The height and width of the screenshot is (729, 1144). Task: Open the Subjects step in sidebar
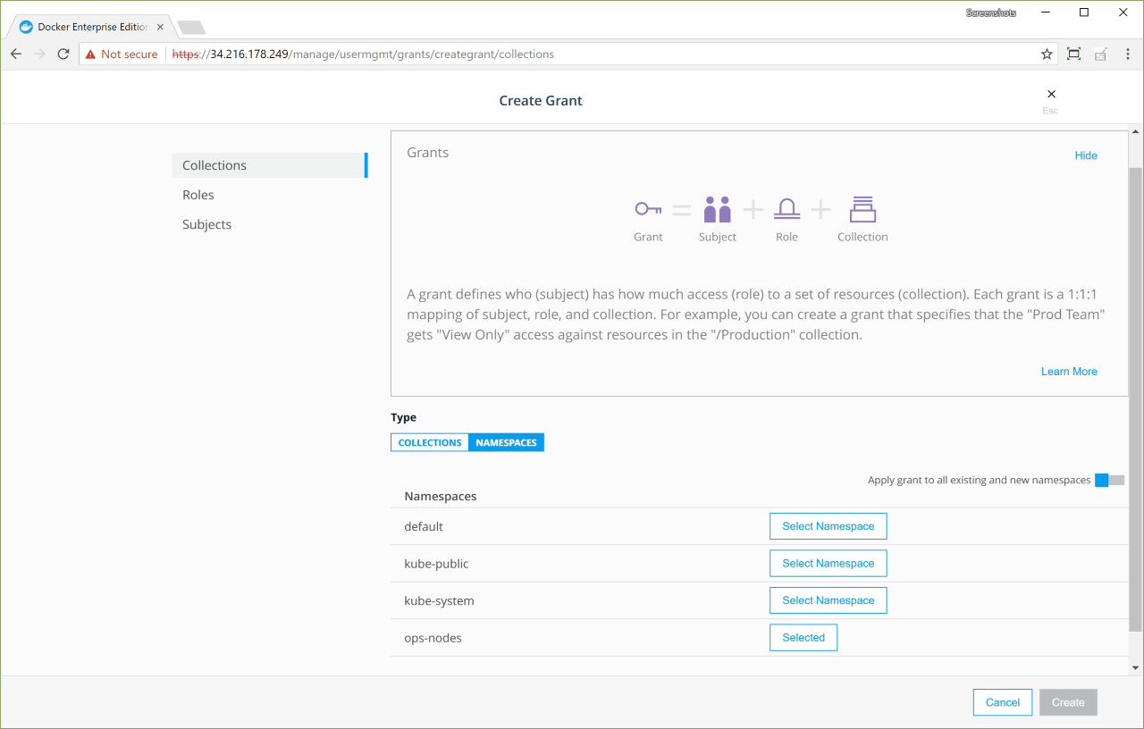206,224
